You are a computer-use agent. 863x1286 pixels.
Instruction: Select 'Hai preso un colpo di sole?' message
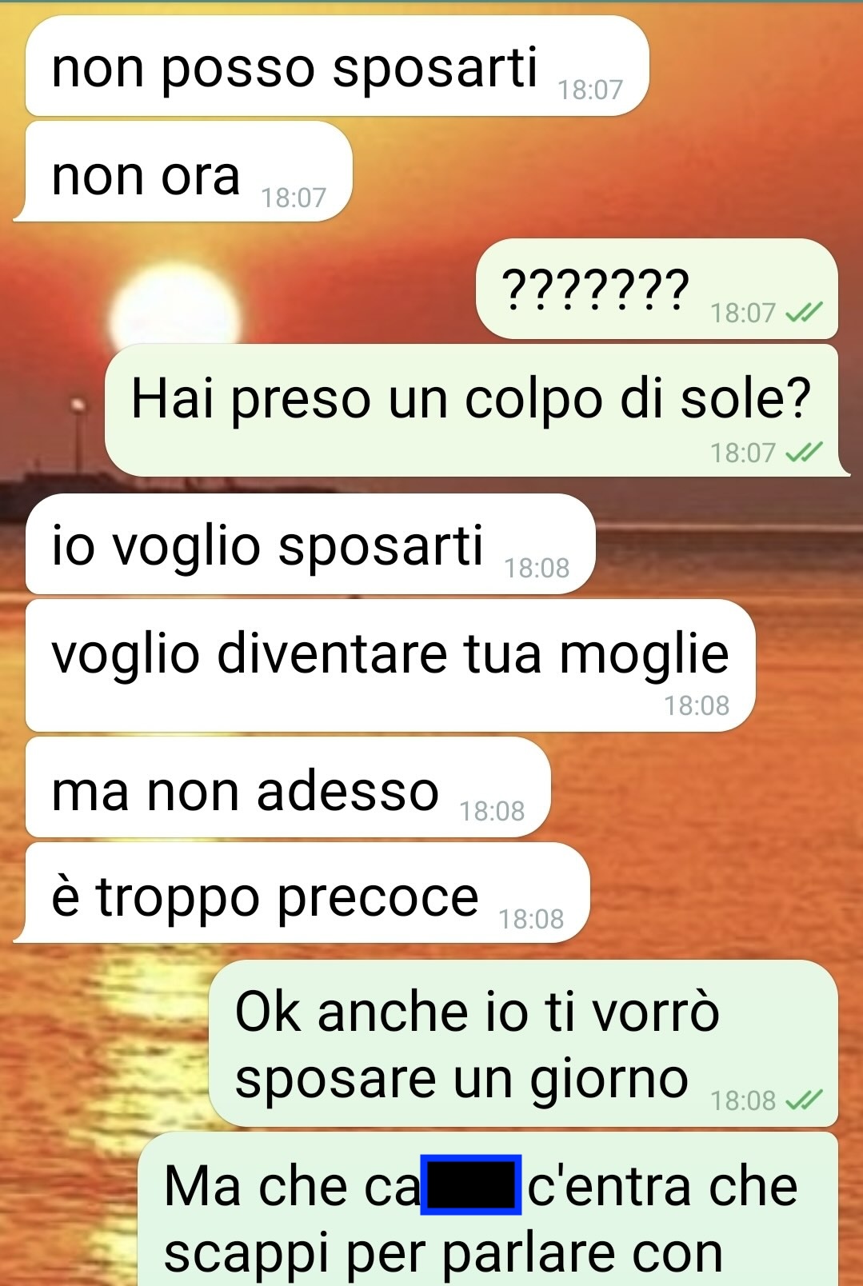(x=477, y=411)
